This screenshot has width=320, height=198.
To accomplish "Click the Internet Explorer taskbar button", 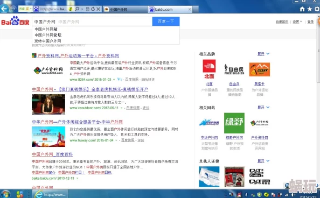I will pos(50,194).
